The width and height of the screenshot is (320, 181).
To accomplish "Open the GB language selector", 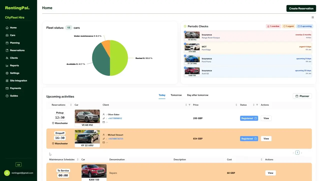I will (x=18, y=165).
